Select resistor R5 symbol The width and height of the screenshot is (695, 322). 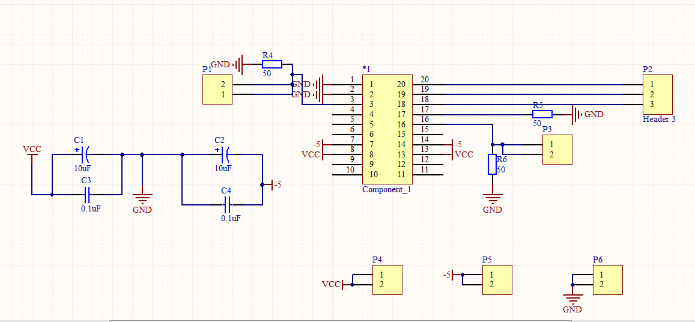pos(542,114)
